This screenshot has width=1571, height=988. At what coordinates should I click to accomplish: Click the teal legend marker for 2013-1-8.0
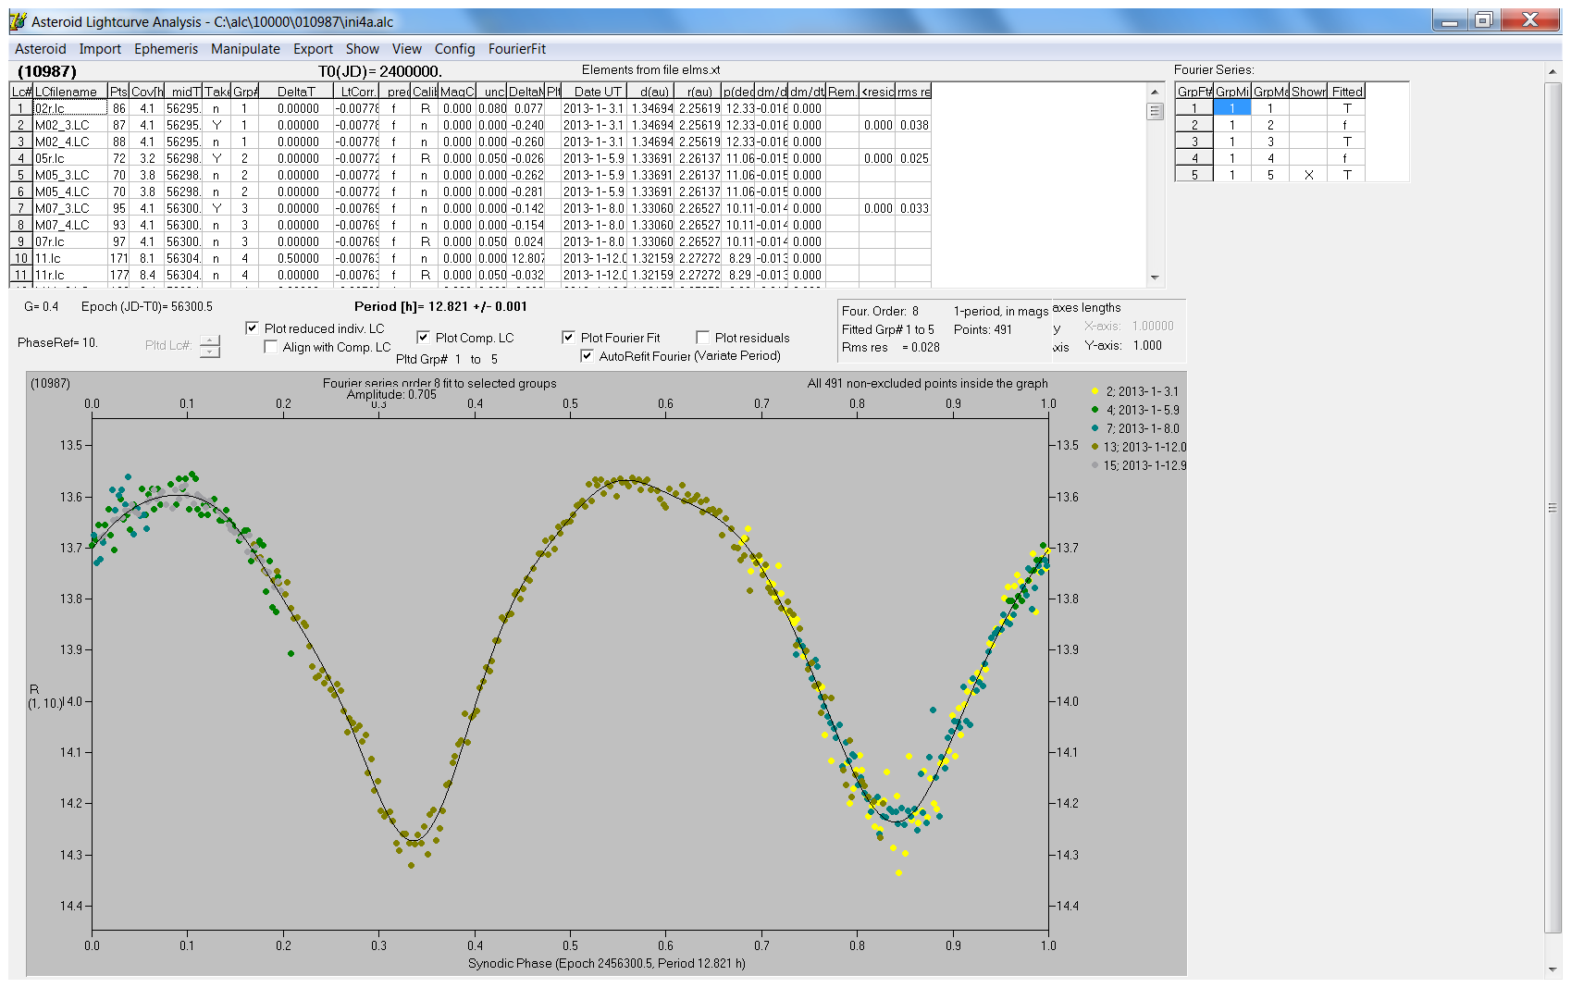click(1095, 428)
